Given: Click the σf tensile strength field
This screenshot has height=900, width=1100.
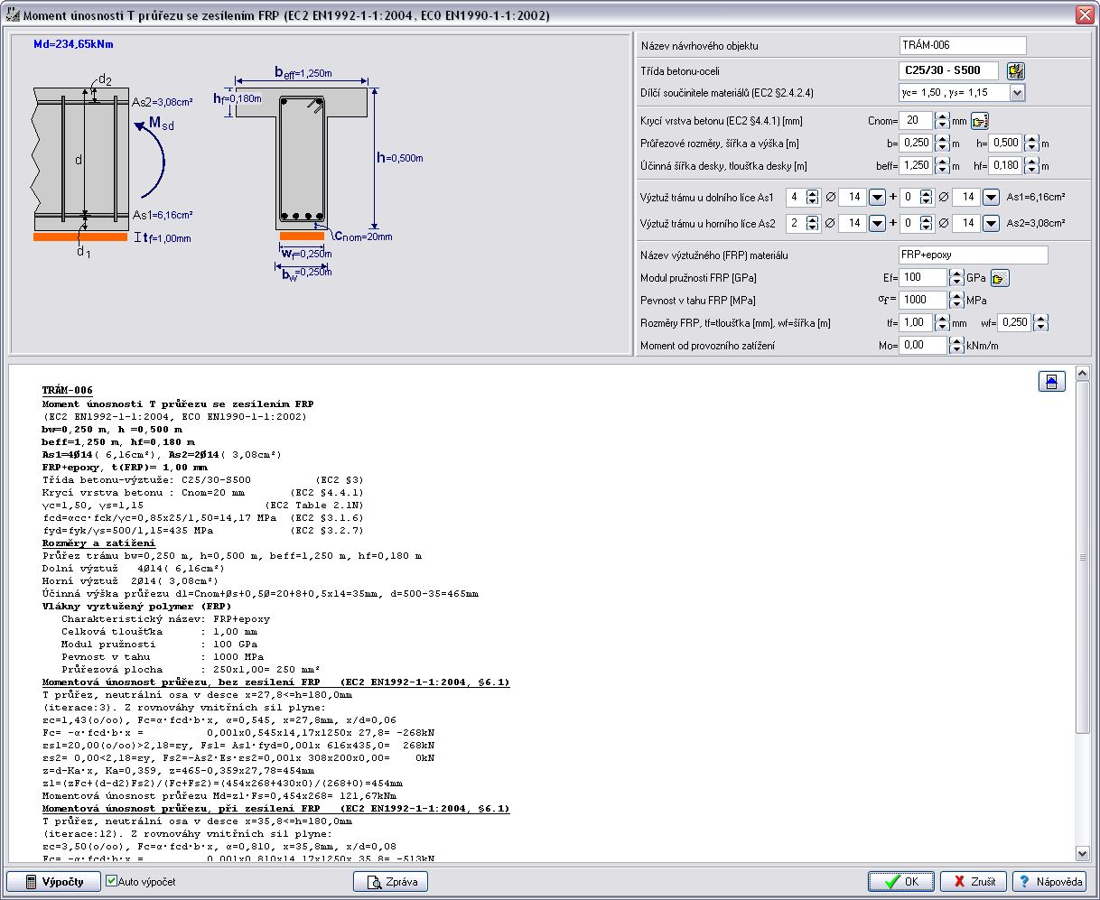Looking at the screenshot, I should coord(923,300).
